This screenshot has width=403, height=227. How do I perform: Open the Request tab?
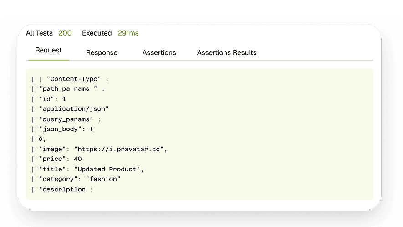49,51
